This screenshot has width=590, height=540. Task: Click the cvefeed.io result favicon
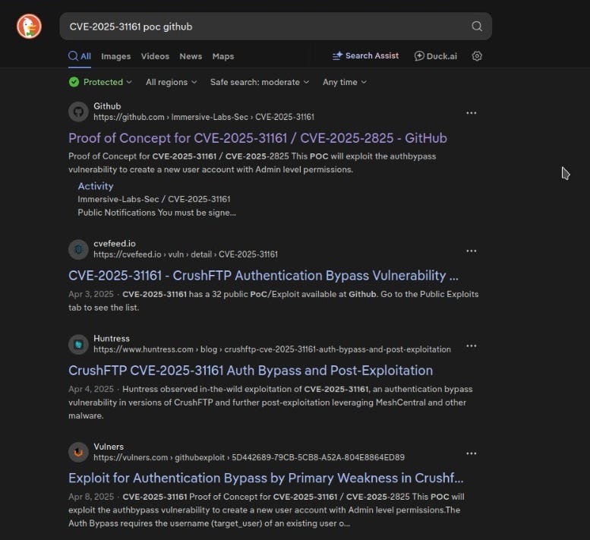pyautogui.click(x=78, y=249)
